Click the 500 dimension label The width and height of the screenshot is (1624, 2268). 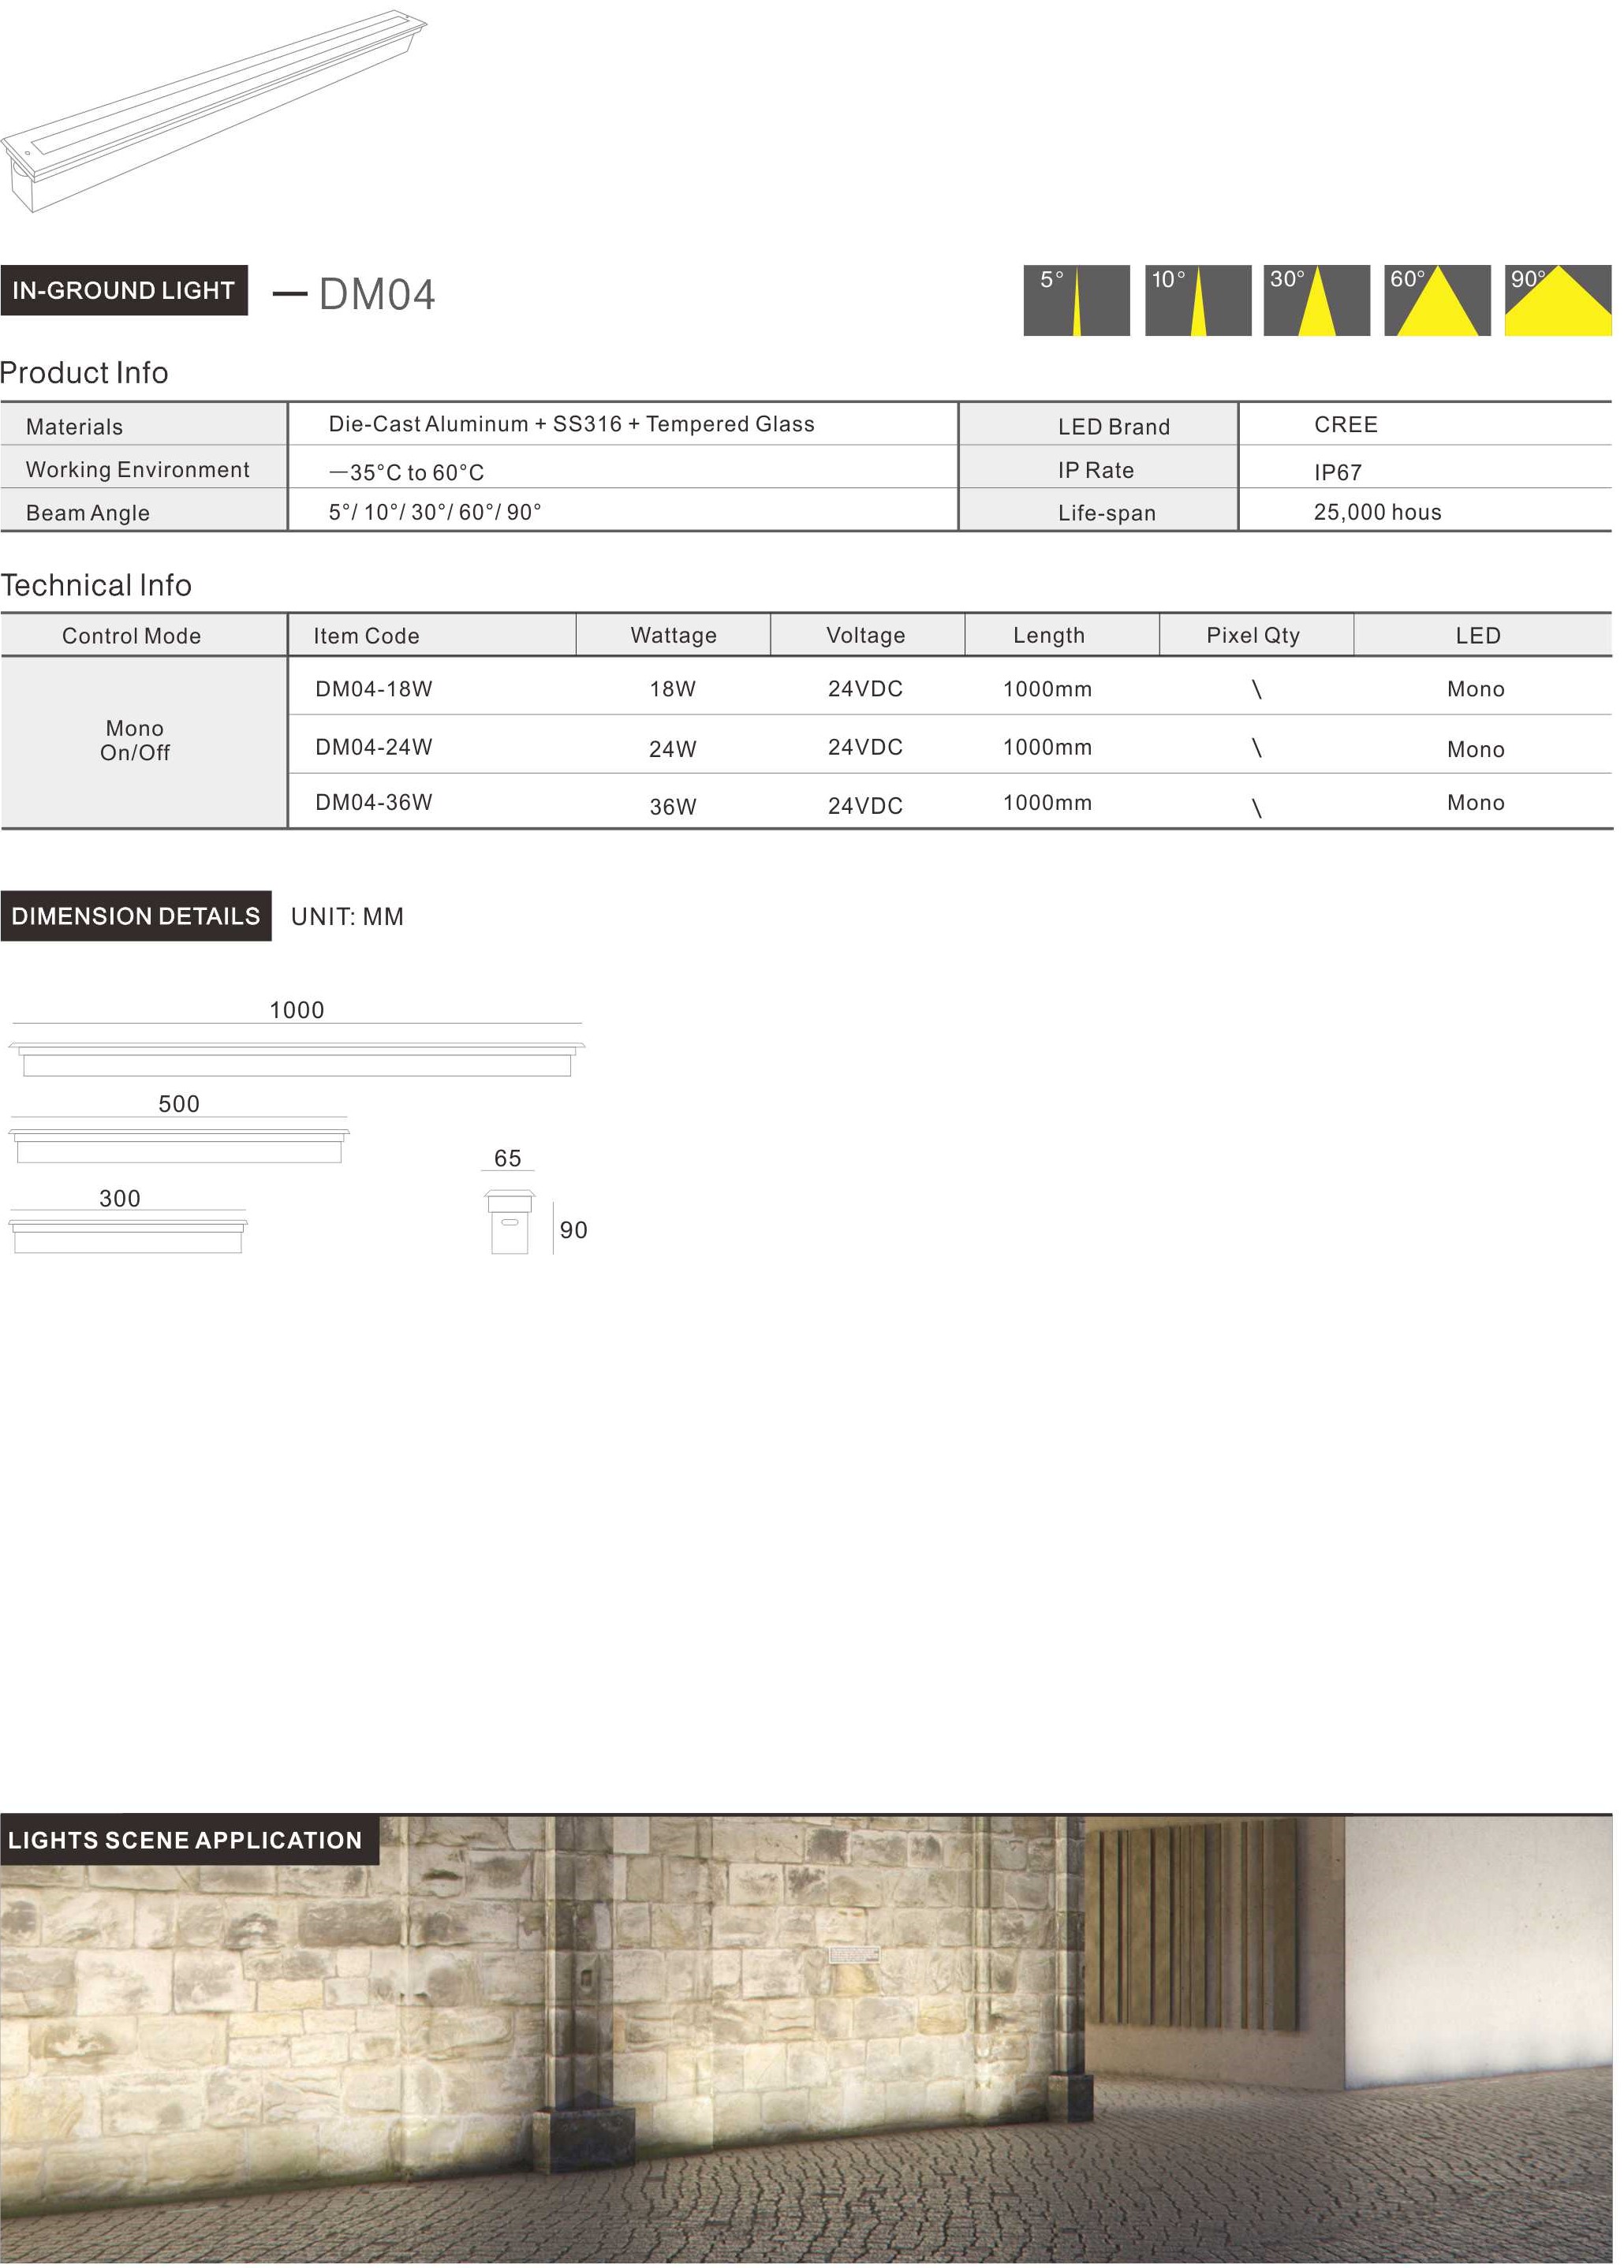[178, 1103]
